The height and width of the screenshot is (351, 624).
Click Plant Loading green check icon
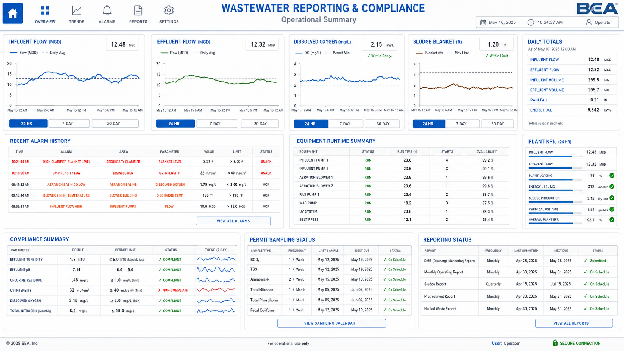tap(612, 175)
